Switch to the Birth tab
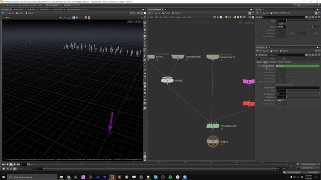Image resolution: width=321 pixels, height=180 pixels. coord(265,62)
